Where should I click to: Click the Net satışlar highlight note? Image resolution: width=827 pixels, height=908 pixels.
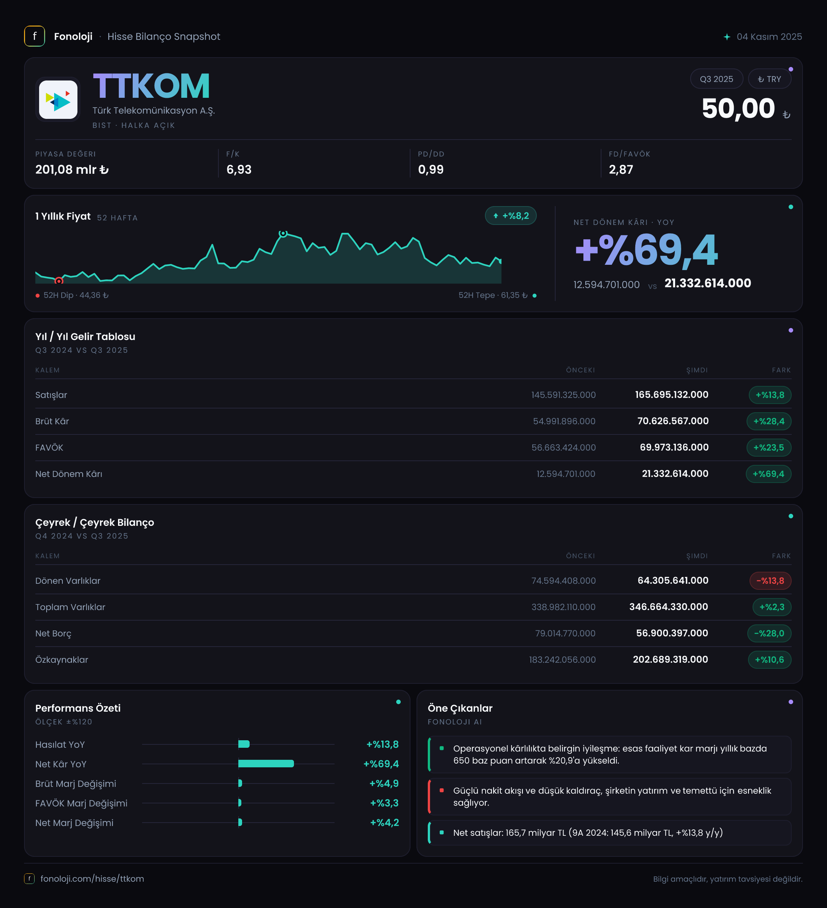pyautogui.click(x=610, y=832)
